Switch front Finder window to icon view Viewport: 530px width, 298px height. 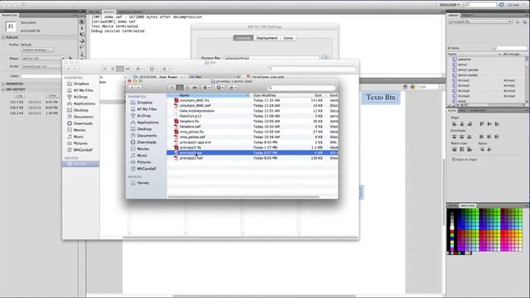(x=172, y=88)
